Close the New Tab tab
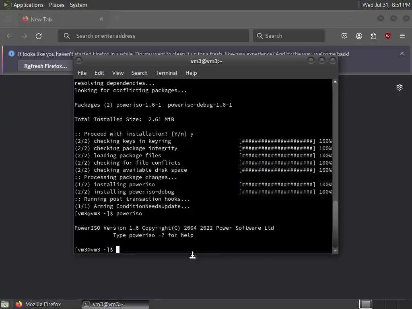 101,19
